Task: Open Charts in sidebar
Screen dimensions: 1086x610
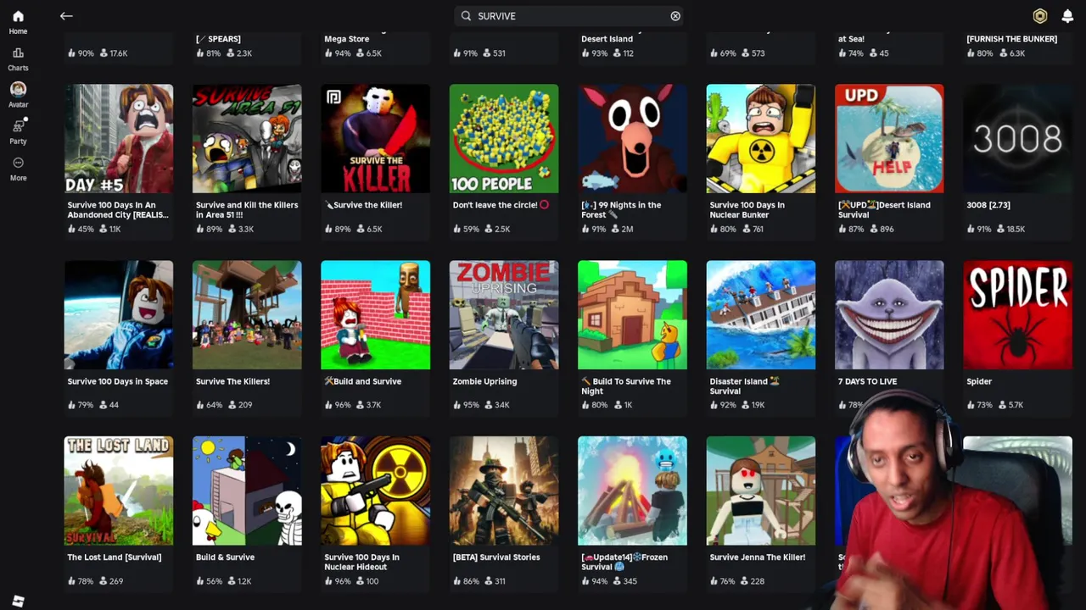Action: pos(18,59)
